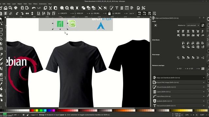Toggle scale rounded corners with rectangles
The image size is (209, 117).
pos(144,13)
